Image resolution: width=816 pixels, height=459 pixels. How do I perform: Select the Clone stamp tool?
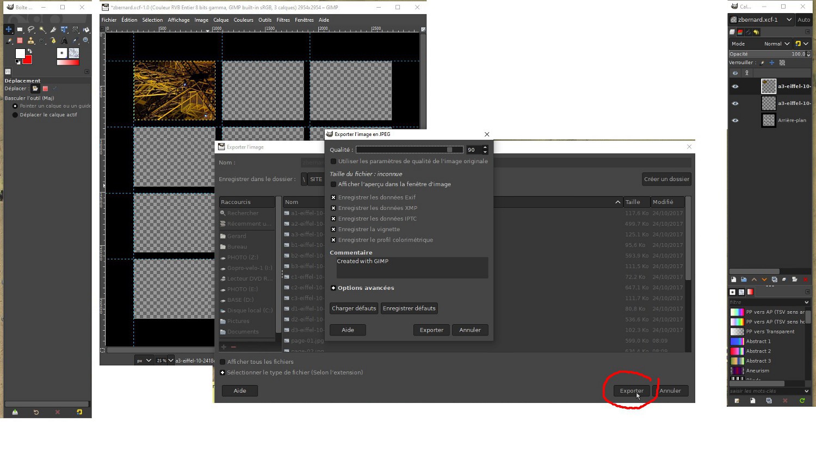[31, 40]
